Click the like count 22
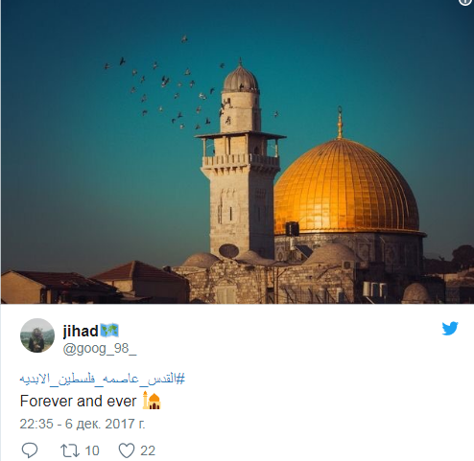The height and width of the screenshot is (461, 474). (x=148, y=450)
